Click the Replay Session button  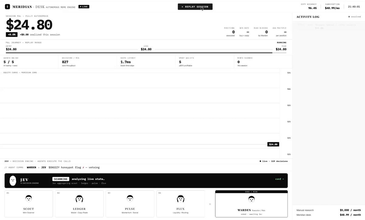(195, 7)
